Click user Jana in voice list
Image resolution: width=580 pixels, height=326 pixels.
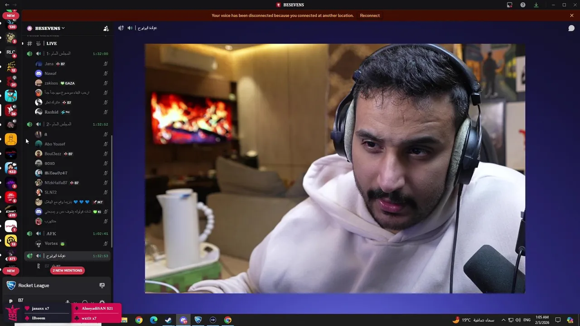(72, 64)
